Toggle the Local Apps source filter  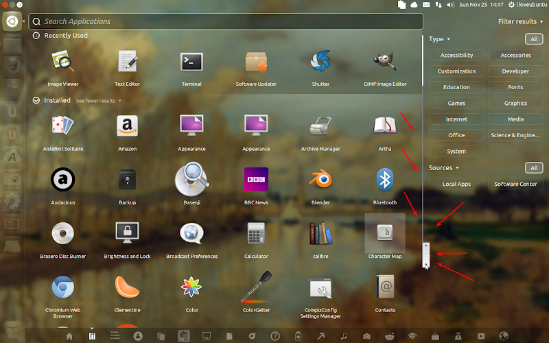click(456, 184)
